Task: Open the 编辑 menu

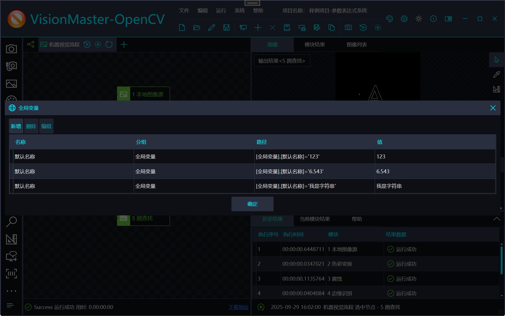Action: coord(203,10)
